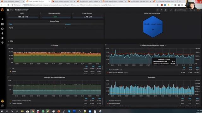Open the Last 12 hours time picker
Viewport: 202px width, 113px height.
pos(181,10)
